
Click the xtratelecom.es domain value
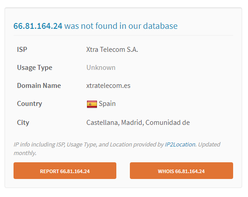pyautogui.click(x=108, y=86)
